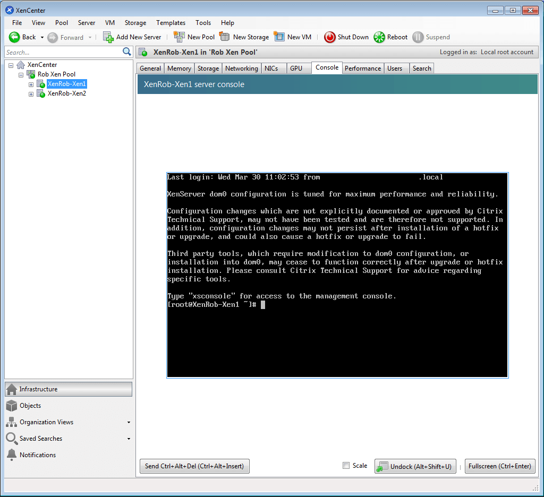544x497 pixels.
Task: Click the XenCenter home icon in tree
Action: coord(21,64)
